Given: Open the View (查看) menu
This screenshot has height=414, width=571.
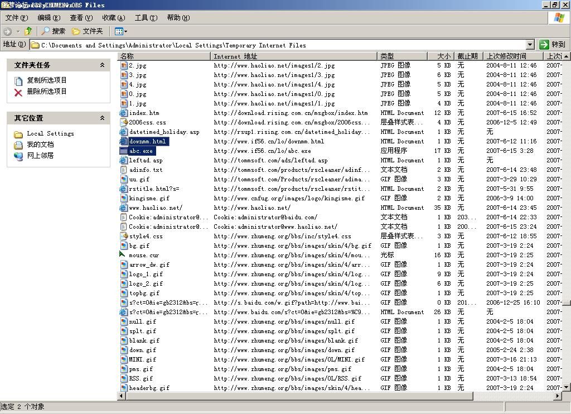Looking at the screenshot, I should tap(81, 18).
